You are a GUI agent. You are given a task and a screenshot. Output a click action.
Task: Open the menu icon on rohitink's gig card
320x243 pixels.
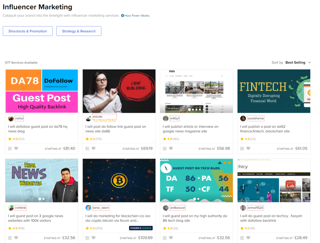(x=10, y=238)
